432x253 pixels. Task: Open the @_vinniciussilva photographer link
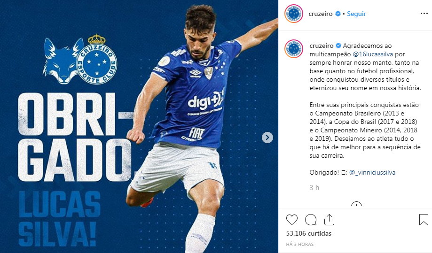click(x=372, y=172)
